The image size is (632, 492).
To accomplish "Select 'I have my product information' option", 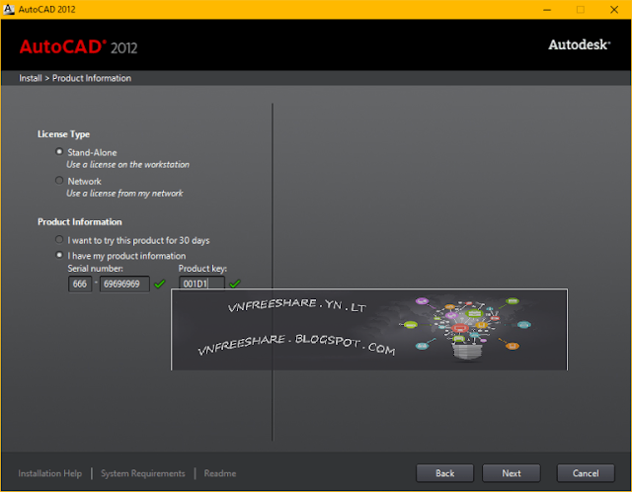I will coord(59,255).
